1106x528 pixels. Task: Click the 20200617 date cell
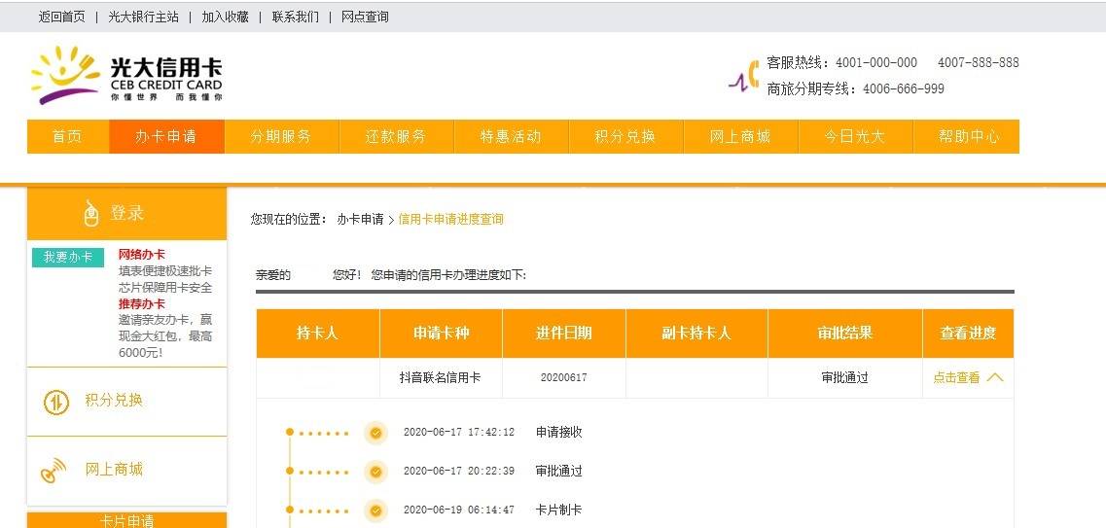563,378
